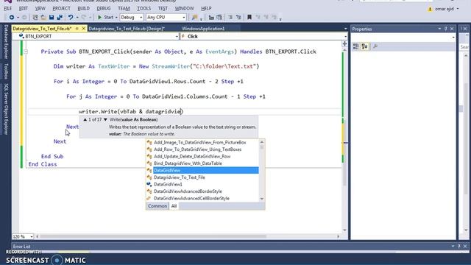Screen dimensions: 471x265
Task: Select Add_Row_To_DataGridView_Using_TextBoxes suggestion
Action: pos(197,149)
